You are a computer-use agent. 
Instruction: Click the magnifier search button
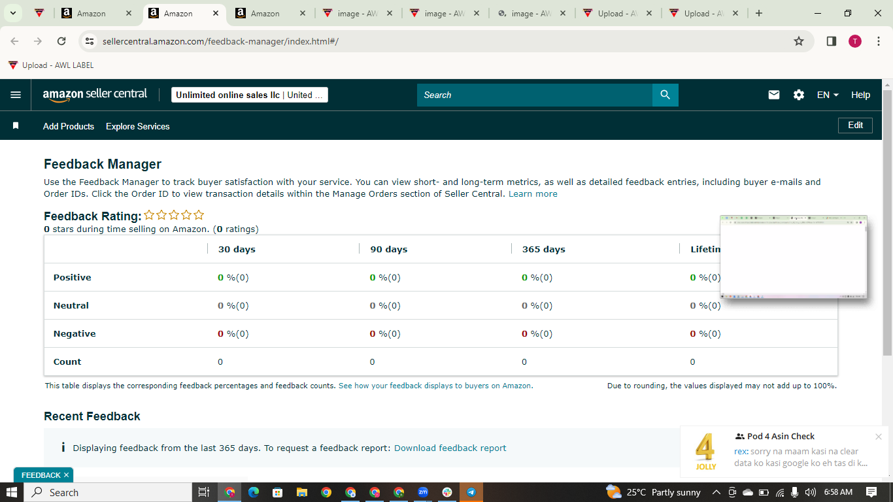pyautogui.click(x=666, y=95)
